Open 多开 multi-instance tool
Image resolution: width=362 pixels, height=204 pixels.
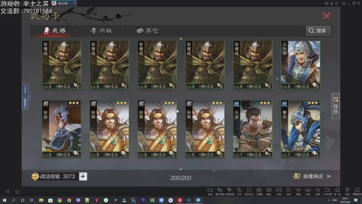point(239,191)
